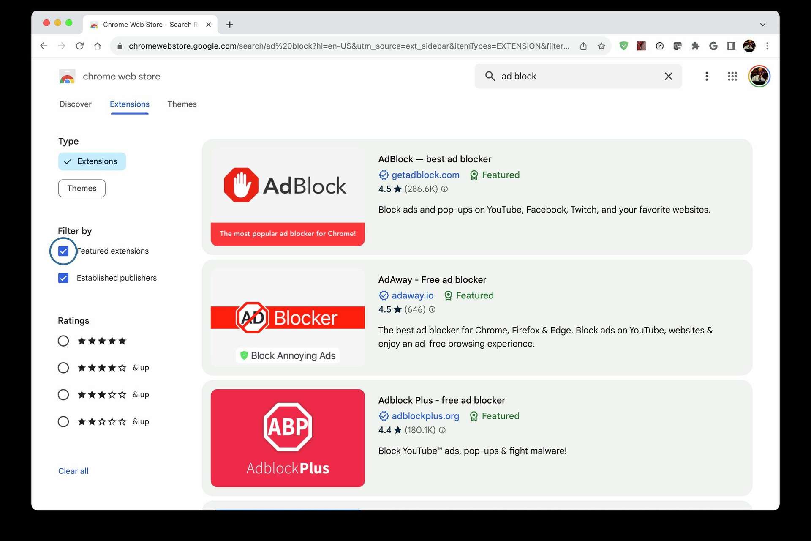Open AdBlock — best ad blocker listing

tap(435, 159)
